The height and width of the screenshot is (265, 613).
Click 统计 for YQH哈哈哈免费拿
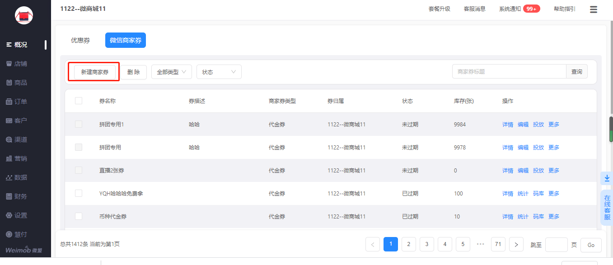point(523,194)
